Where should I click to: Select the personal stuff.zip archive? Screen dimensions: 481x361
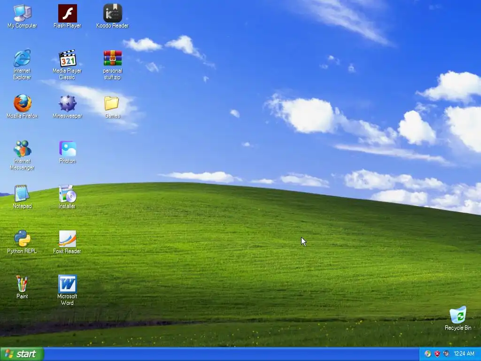pyautogui.click(x=113, y=65)
